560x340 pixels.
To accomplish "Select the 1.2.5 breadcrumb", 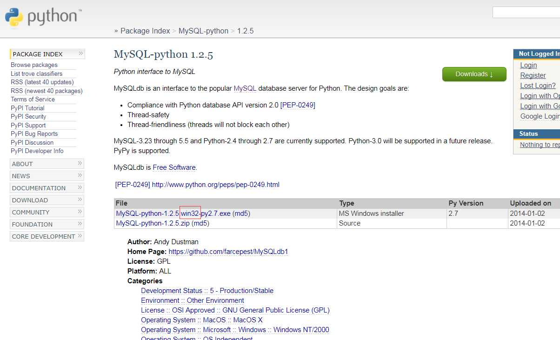I will point(245,31).
